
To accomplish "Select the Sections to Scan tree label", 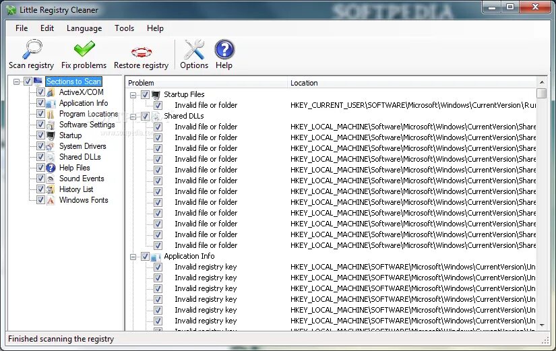I will pyautogui.click(x=73, y=82).
